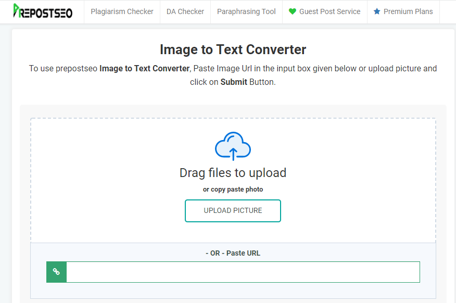Open the DA Checker page
Image resolution: width=456 pixels, height=303 pixels.
(185, 11)
